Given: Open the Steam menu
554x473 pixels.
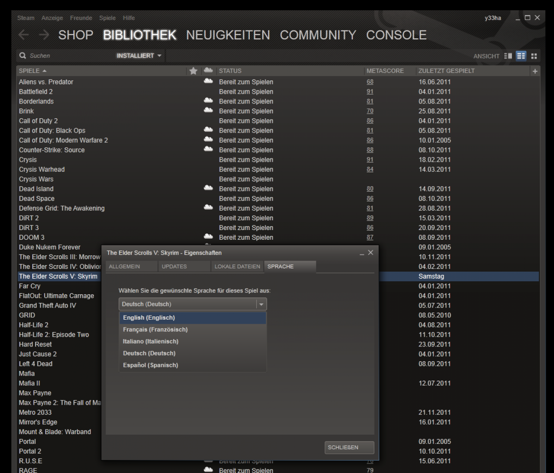Looking at the screenshot, I should [x=26, y=18].
